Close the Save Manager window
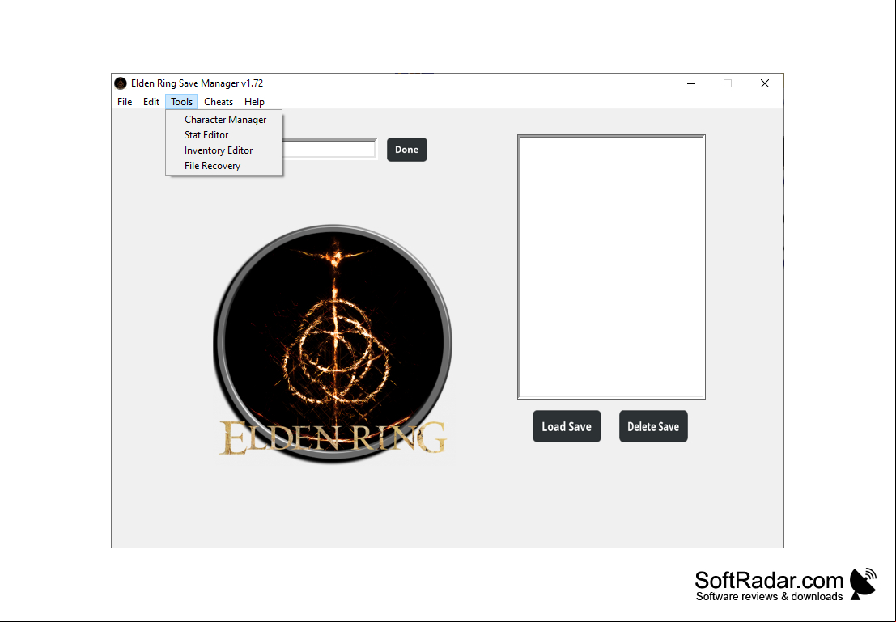This screenshot has width=896, height=622. (765, 83)
